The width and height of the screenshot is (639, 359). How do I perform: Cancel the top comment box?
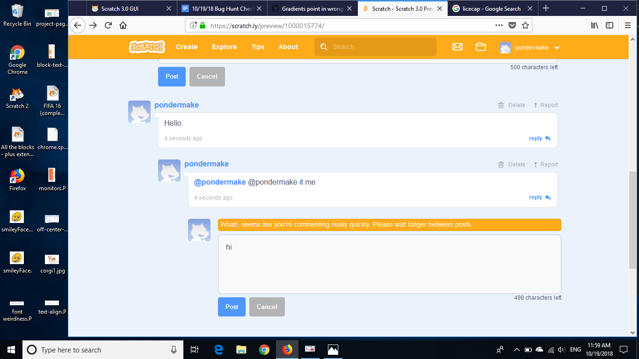207,76
